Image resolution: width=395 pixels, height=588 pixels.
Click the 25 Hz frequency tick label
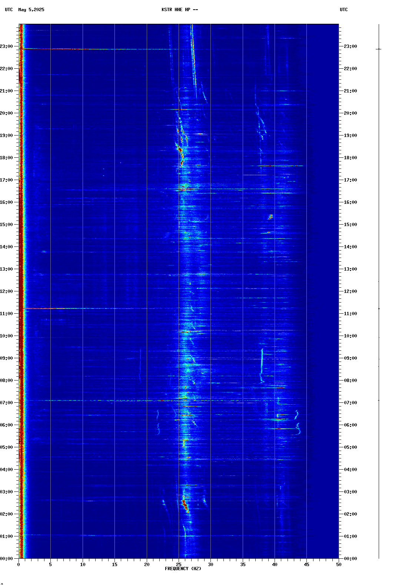pos(179,565)
